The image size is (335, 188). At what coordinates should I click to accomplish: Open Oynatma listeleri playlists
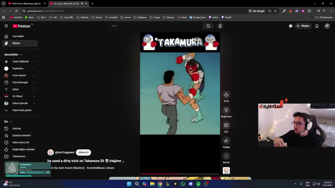[x=20, y=136]
